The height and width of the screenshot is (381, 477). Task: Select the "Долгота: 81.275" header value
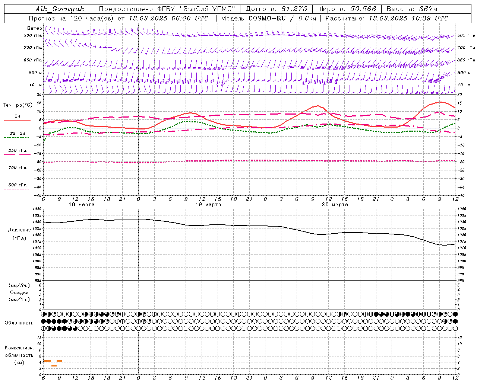pyautogui.click(x=277, y=9)
